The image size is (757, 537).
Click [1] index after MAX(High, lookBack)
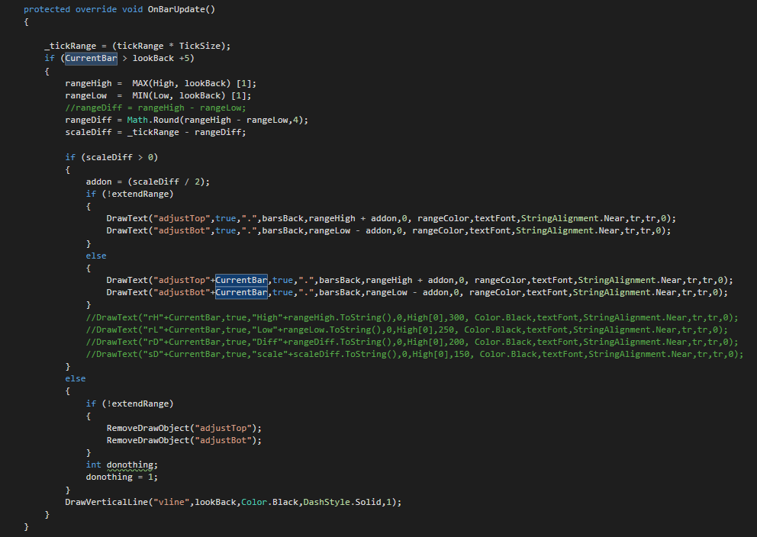[x=243, y=83]
